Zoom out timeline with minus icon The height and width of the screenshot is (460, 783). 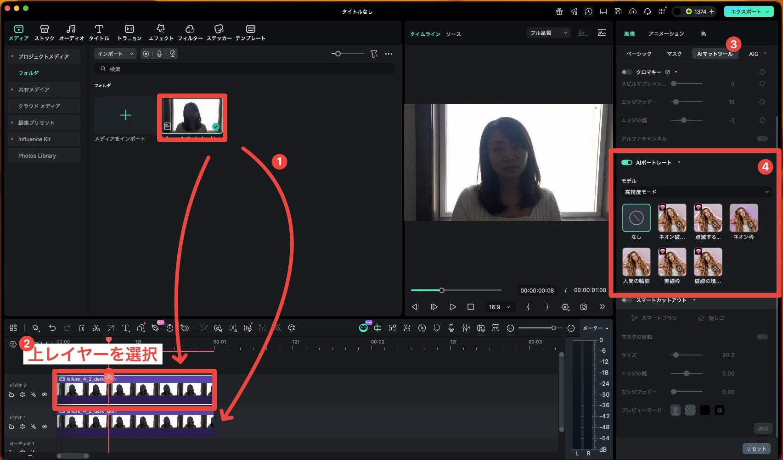pos(510,328)
